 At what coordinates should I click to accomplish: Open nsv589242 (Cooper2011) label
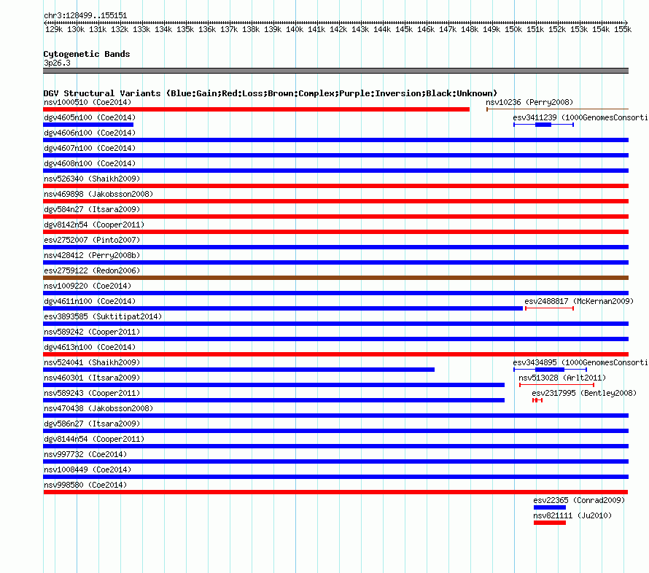tap(92, 332)
